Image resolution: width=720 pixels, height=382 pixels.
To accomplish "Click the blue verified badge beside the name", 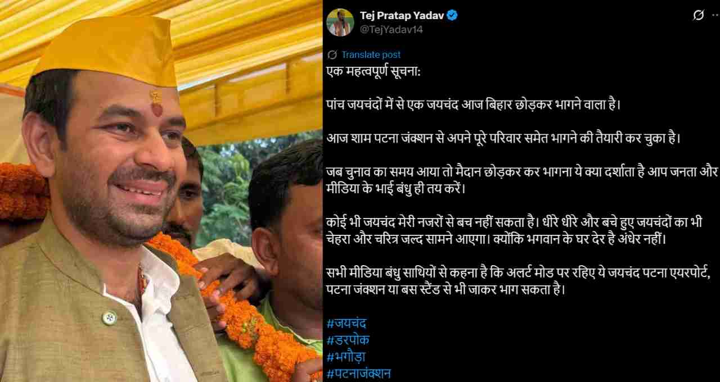I will click(x=452, y=16).
